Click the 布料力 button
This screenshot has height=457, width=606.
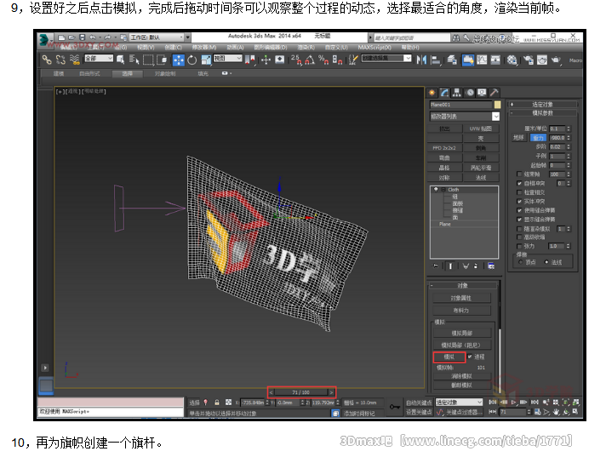point(461,311)
